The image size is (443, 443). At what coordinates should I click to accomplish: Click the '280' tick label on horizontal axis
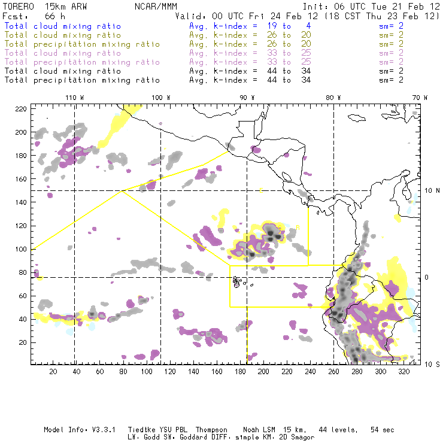(357, 372)
